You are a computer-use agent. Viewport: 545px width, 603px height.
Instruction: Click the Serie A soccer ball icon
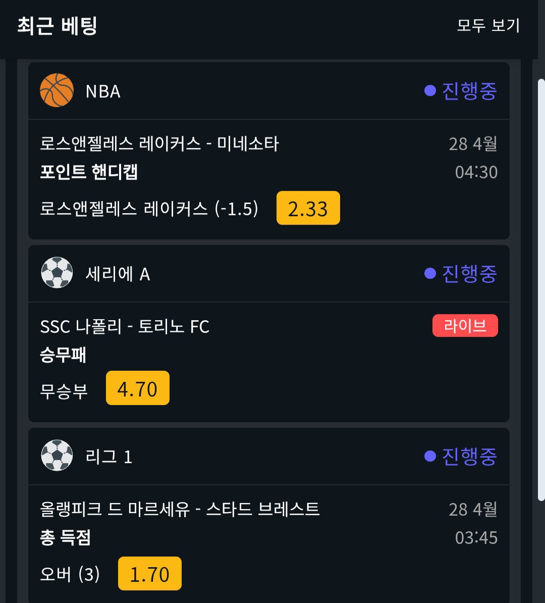click(57, 273)
